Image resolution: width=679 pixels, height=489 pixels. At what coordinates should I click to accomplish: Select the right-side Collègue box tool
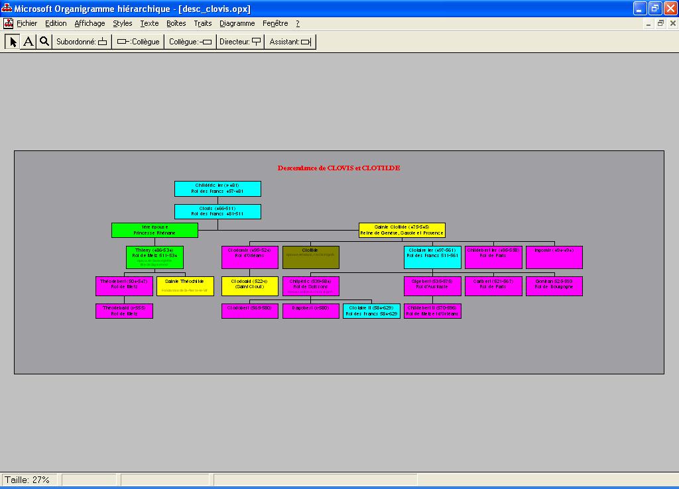pos(190,42)
